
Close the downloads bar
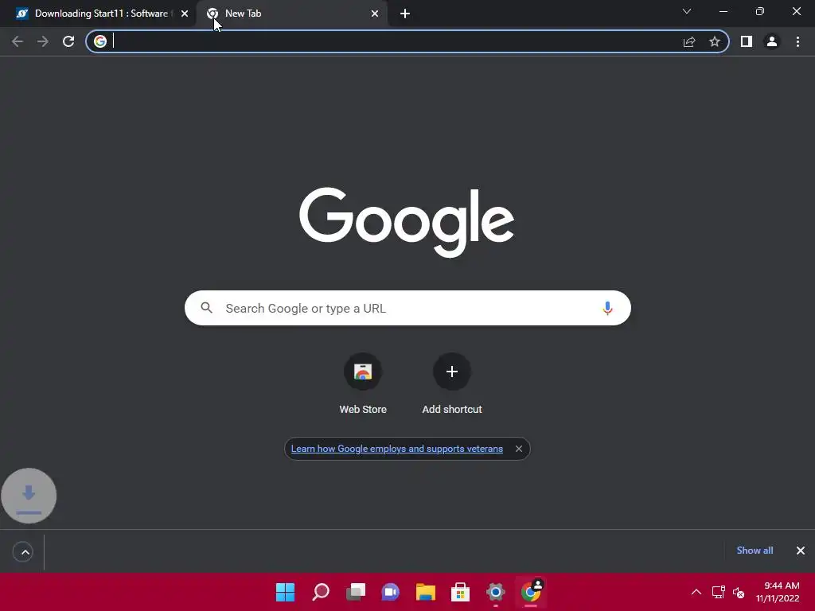tap(801, 551)
